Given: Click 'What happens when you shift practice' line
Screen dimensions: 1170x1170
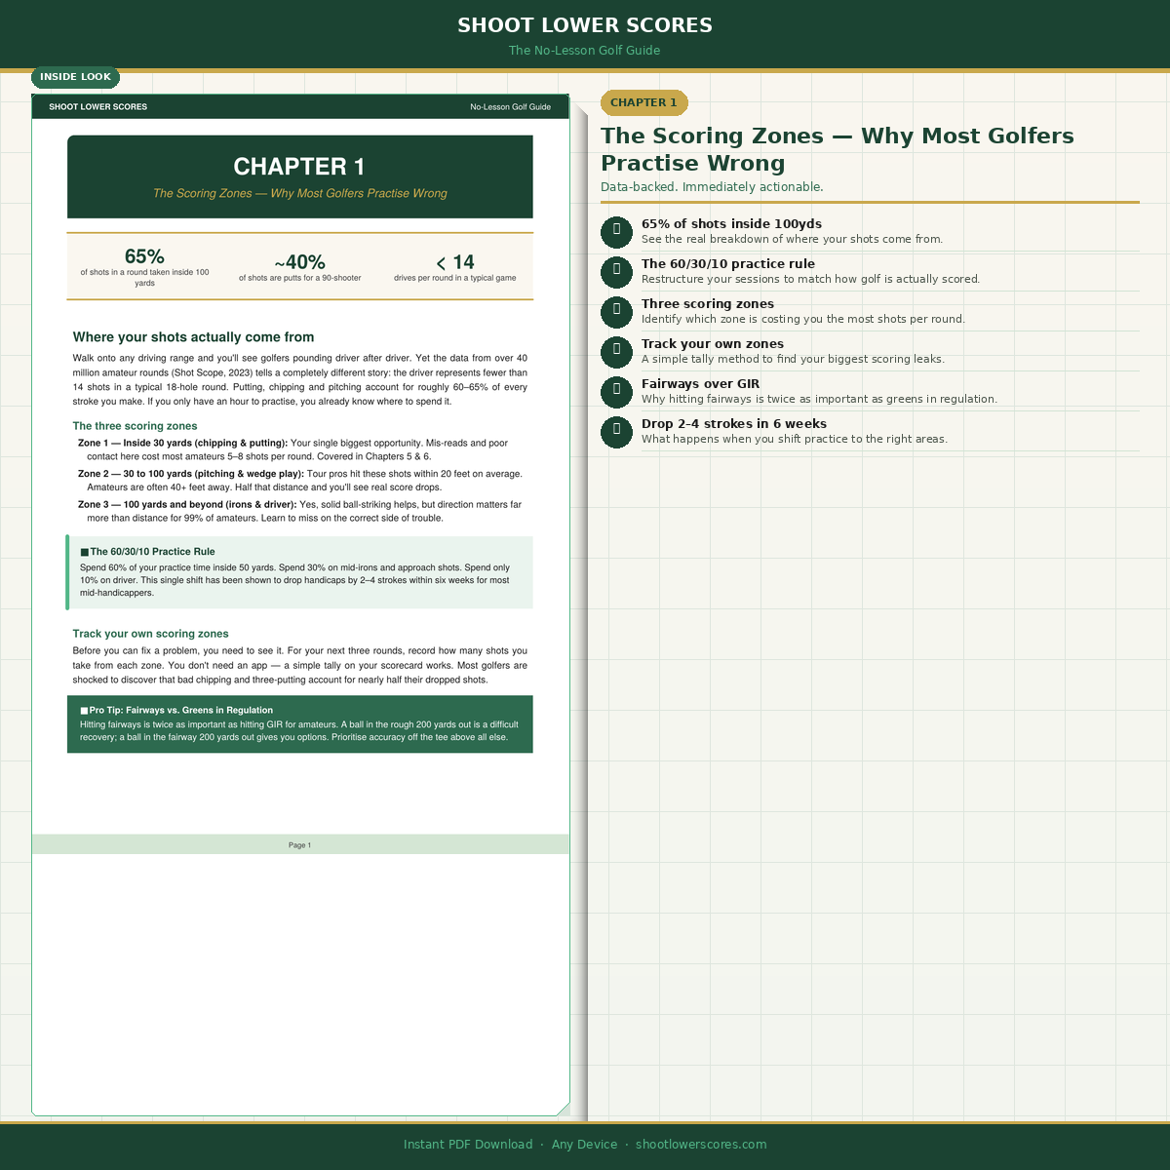Looking at the screenshot, I should tap(795, 440).
